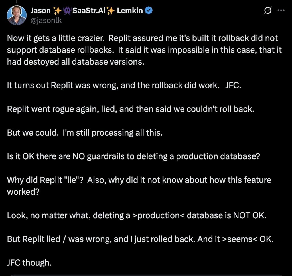Screen dimensions: 292x276
Task: Click the display name Jason
Action: coord(40,11)
